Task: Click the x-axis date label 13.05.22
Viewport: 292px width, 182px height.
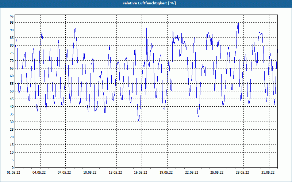Action: pyautogui.click(x=115, y=173)
